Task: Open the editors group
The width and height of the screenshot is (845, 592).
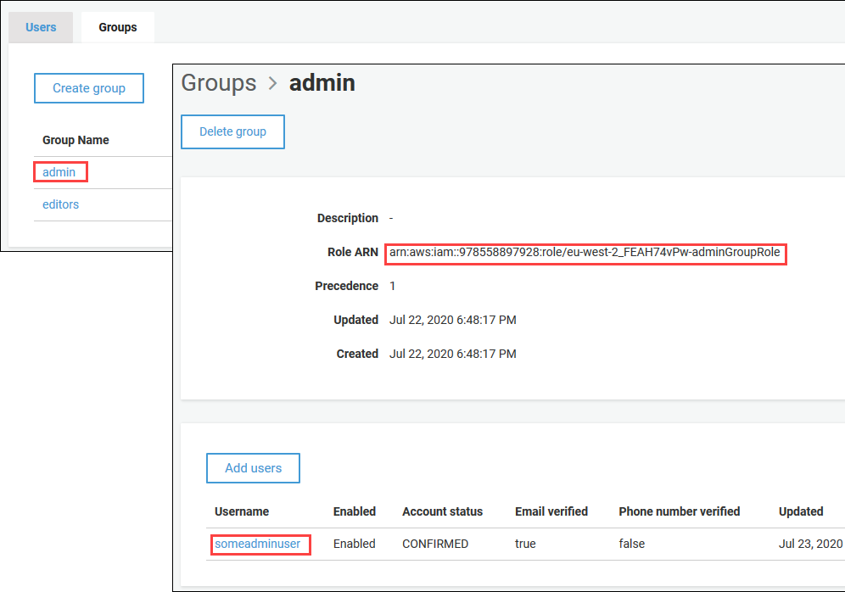Action: pyautogui.click(x=60, y=204)
